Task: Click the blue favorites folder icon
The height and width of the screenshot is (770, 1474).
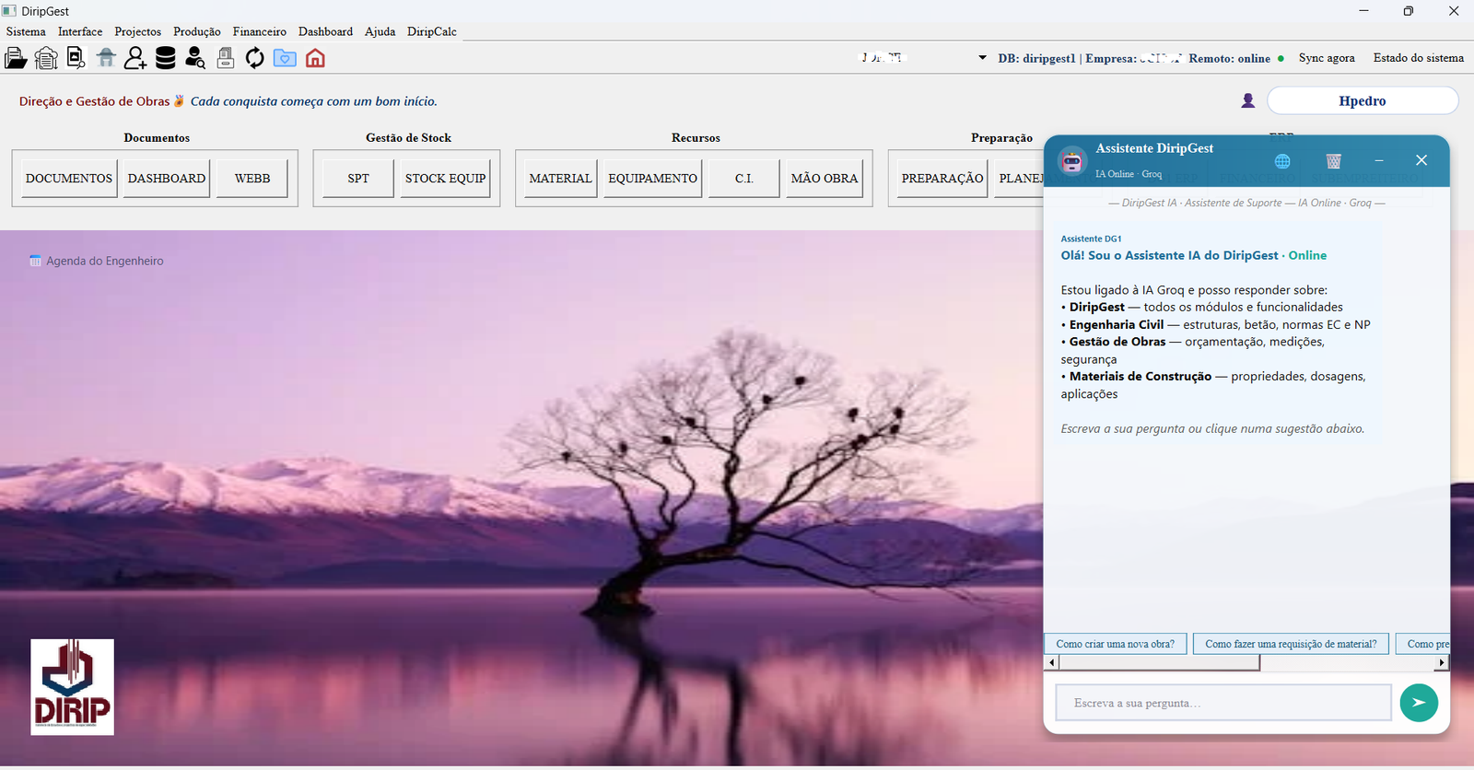Action: tap(285, 59)
